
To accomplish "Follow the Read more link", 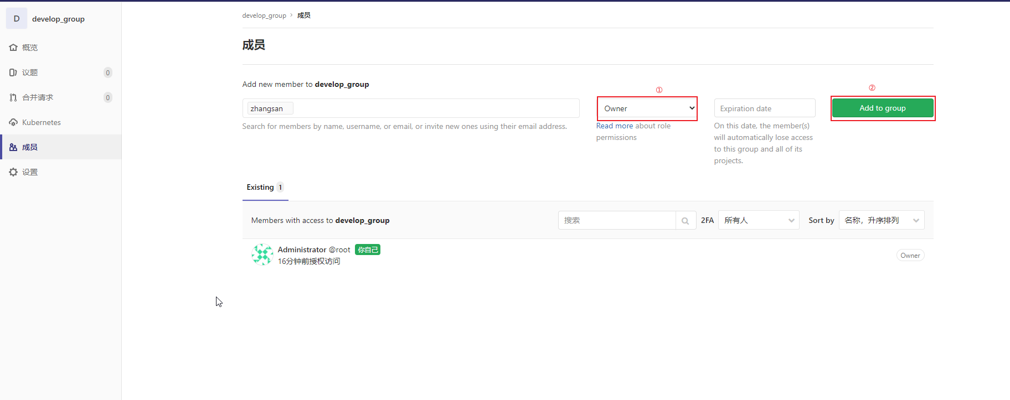I will 615,126.
